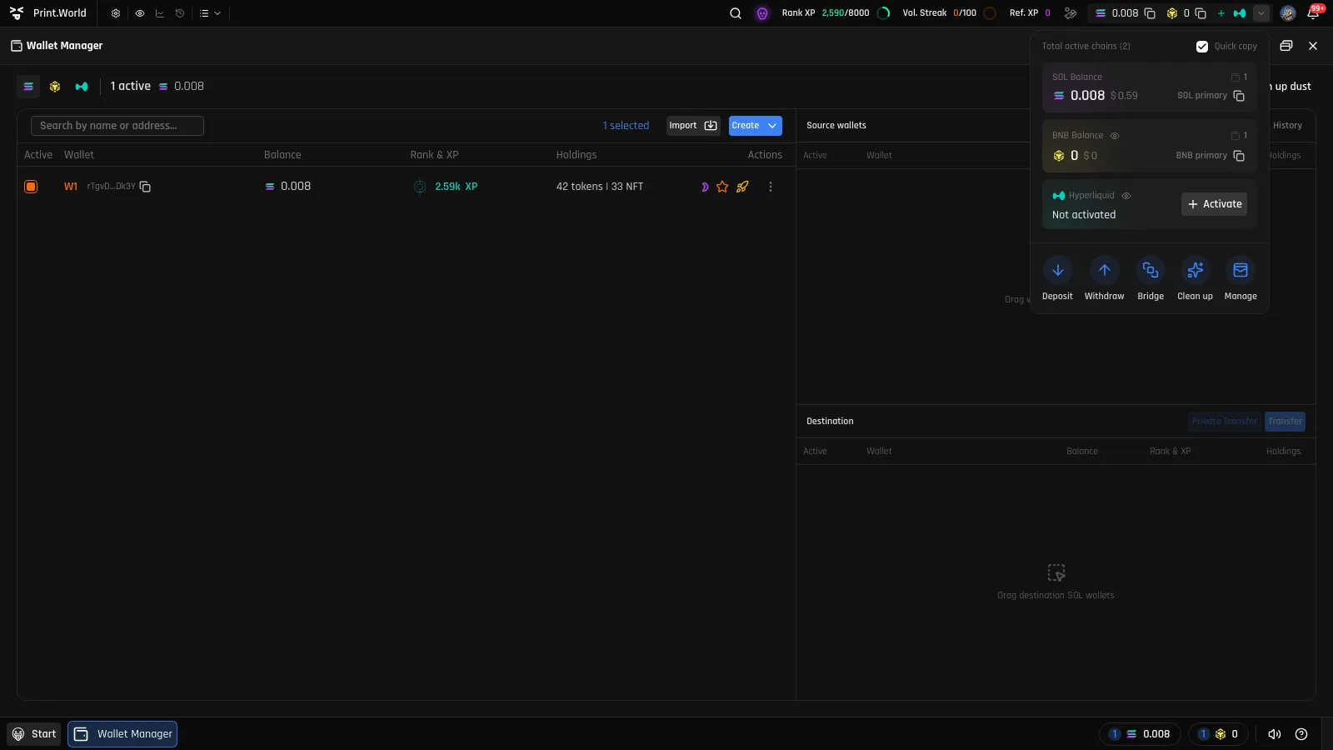This screenshot has width=1333, height=750.
Task: Copy the W1 wallet address
Action: [145, 187]
